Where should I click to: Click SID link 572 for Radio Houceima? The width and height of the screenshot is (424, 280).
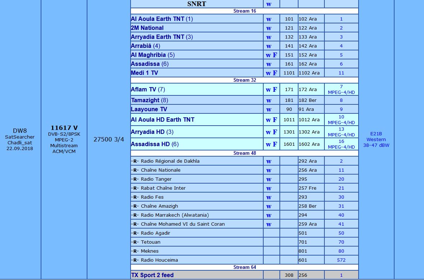pyautogui.click(x=341, y=260)
